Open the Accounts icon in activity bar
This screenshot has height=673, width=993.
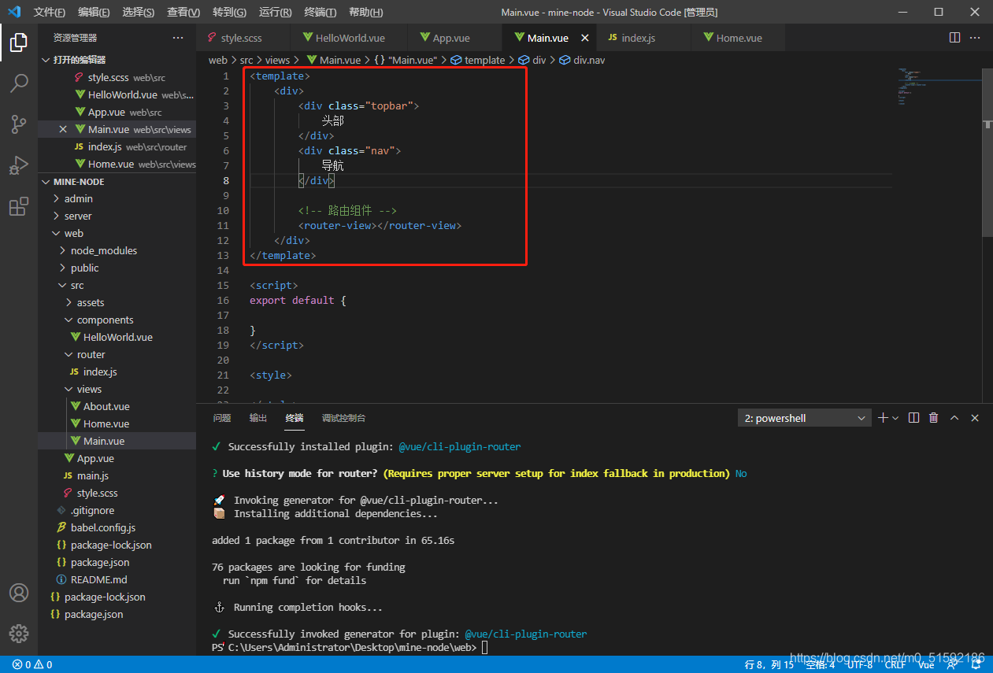pos(19,593)
